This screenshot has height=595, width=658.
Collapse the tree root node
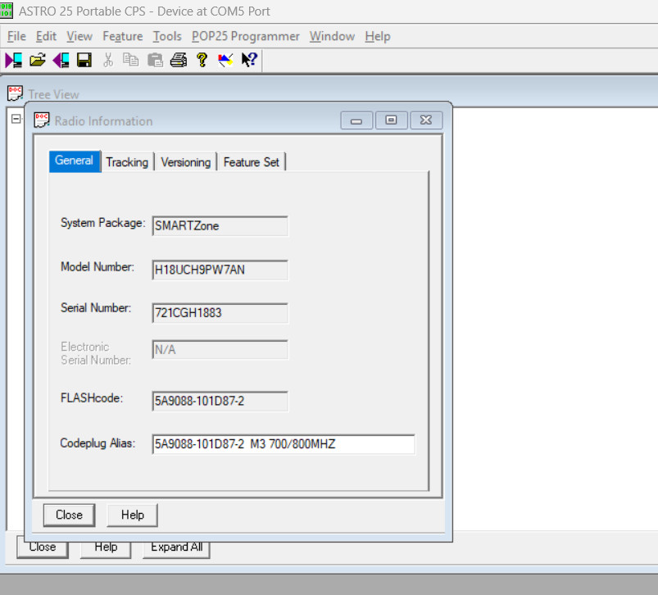[x=15, y=119]
